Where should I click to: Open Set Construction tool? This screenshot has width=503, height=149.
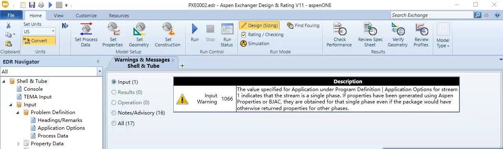click(x=168, y=35)
